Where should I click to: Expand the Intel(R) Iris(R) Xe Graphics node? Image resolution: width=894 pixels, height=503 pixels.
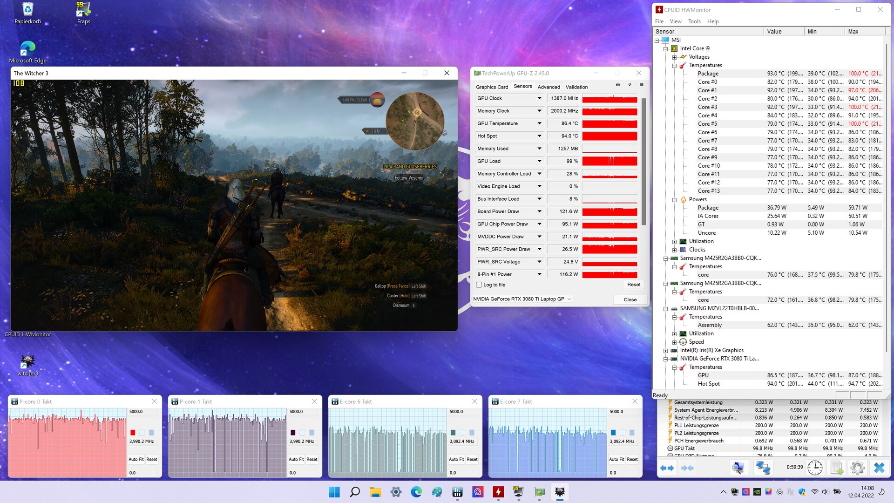(x=665, y=350)
